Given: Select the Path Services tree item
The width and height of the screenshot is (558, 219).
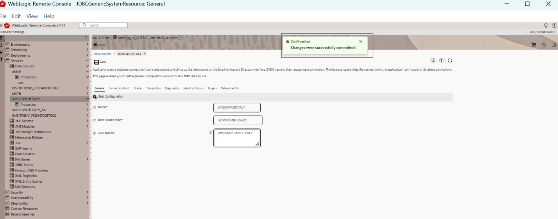Looking at the screenshot, I should click(x=25, y=154).
